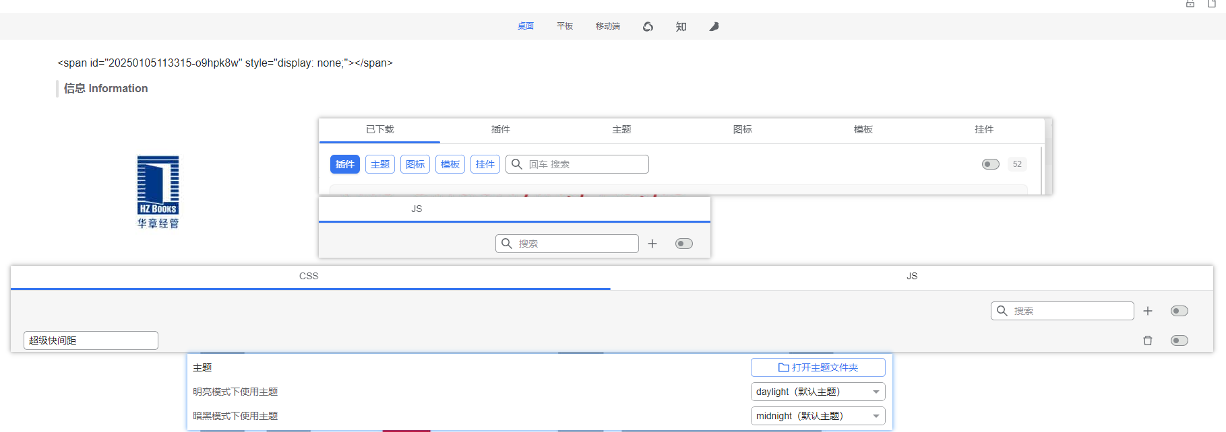Click the 回车 搜索 search field
Viewport: 1226px width, 432px height.
577,164
